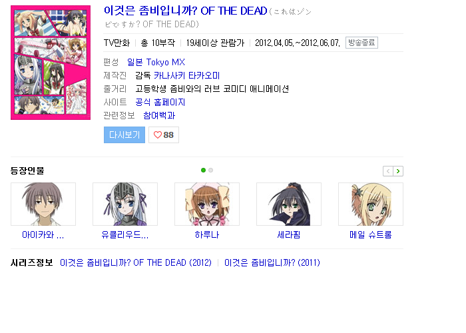
Task: Click the 세라핌 character name link
Action: click(289, 235)
